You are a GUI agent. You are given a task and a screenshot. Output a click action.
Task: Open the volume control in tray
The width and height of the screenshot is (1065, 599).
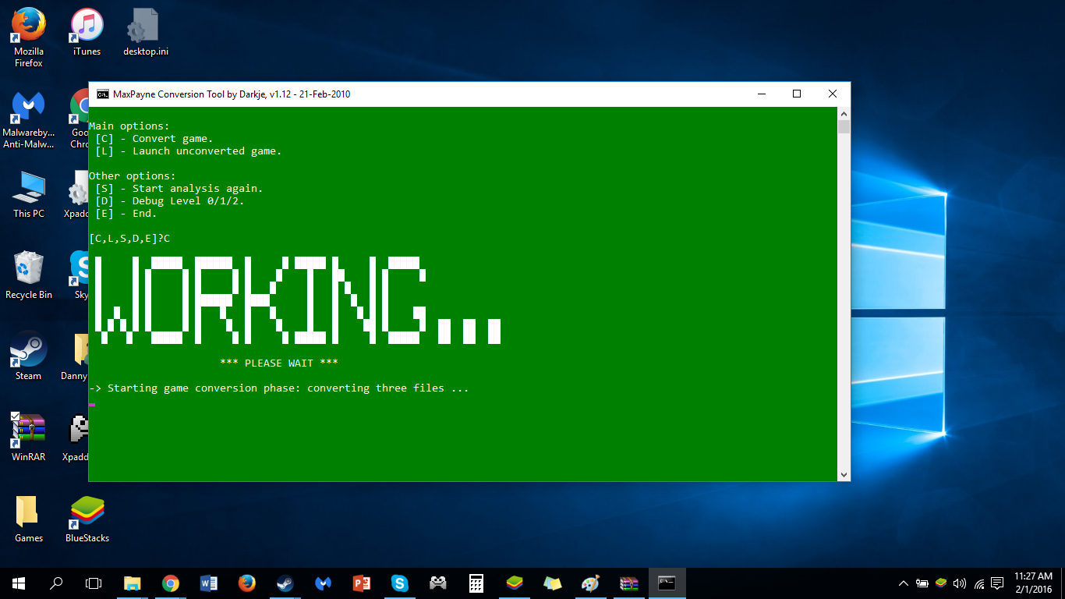point(960,583)
